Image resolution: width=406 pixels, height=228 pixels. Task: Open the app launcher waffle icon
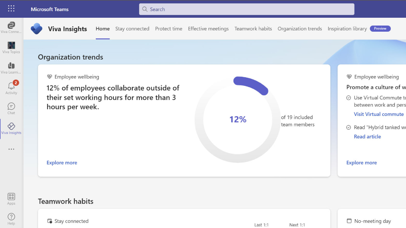coord(11,9)
